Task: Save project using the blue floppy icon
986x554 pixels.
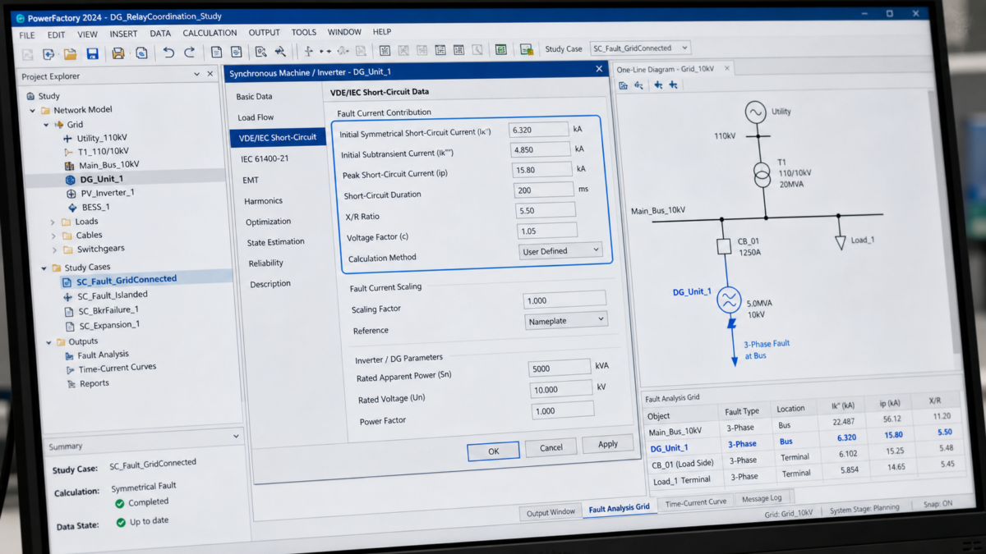Action: coord(92,54)
